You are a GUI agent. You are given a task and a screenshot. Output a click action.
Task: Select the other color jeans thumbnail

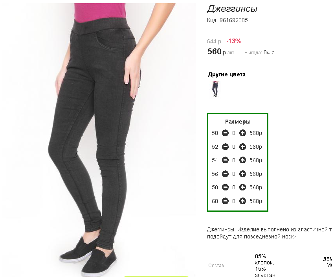point(215,89)
